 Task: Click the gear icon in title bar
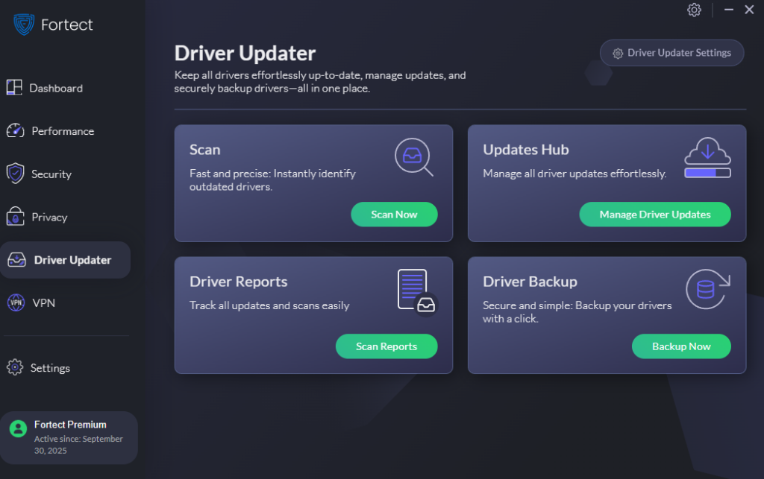[x=694, y=10]
